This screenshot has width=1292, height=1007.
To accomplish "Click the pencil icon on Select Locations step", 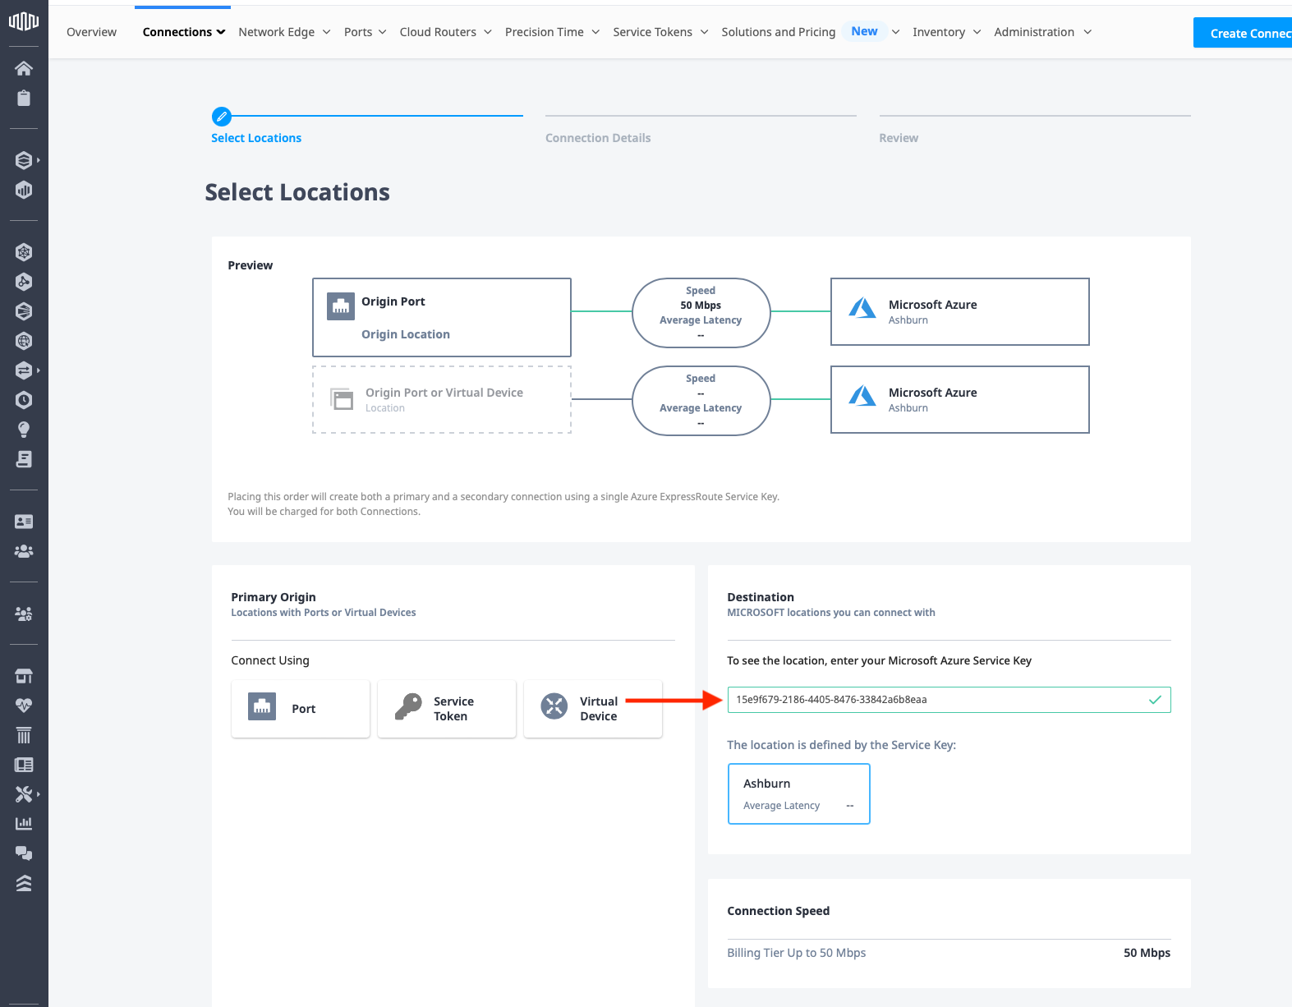I will [x=221, y=117].
